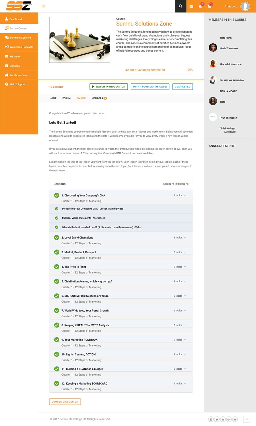
Task: Select the COURSE tab
Action: coord(81,98)
